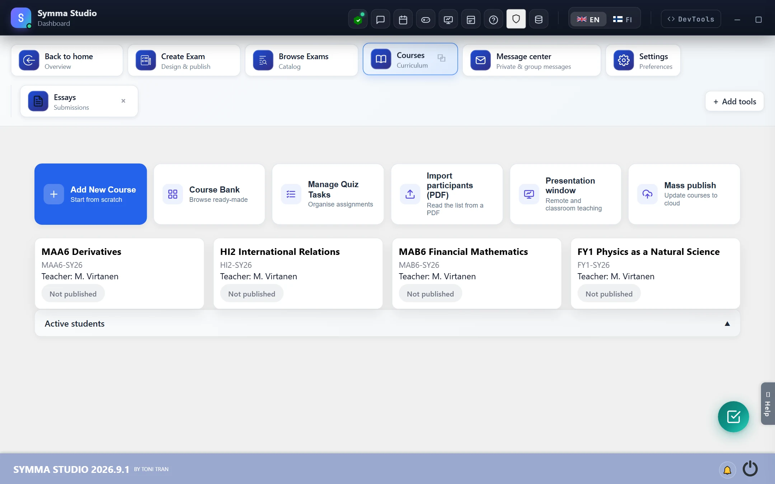Screen dimensions: 775x484
Task: Click the card layout icon in header
Action: click(471, 19)
